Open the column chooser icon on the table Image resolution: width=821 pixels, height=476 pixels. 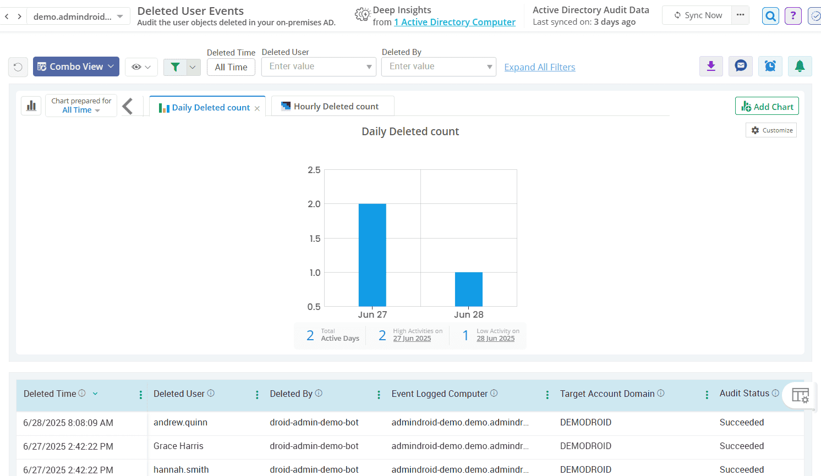click(x=800, y=395)
